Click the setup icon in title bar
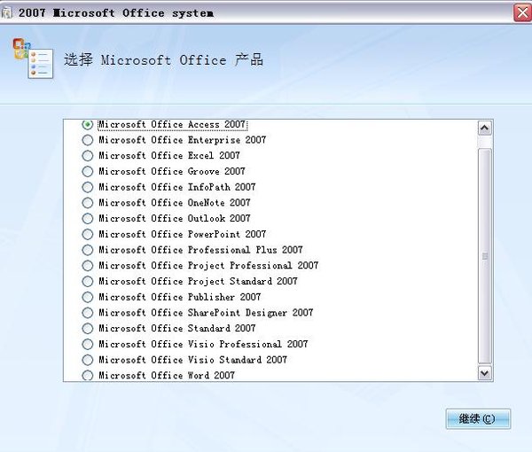Viewport: 532px width, 452px height. tap(6, 13)
